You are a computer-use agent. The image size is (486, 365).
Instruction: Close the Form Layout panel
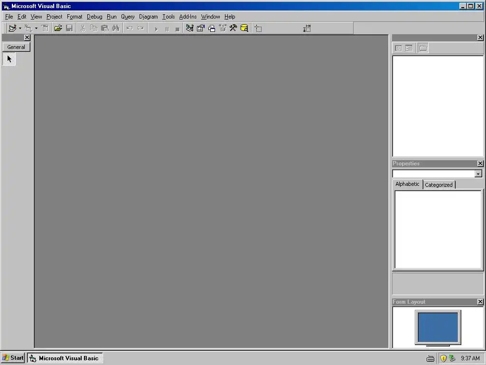(480, 302)
